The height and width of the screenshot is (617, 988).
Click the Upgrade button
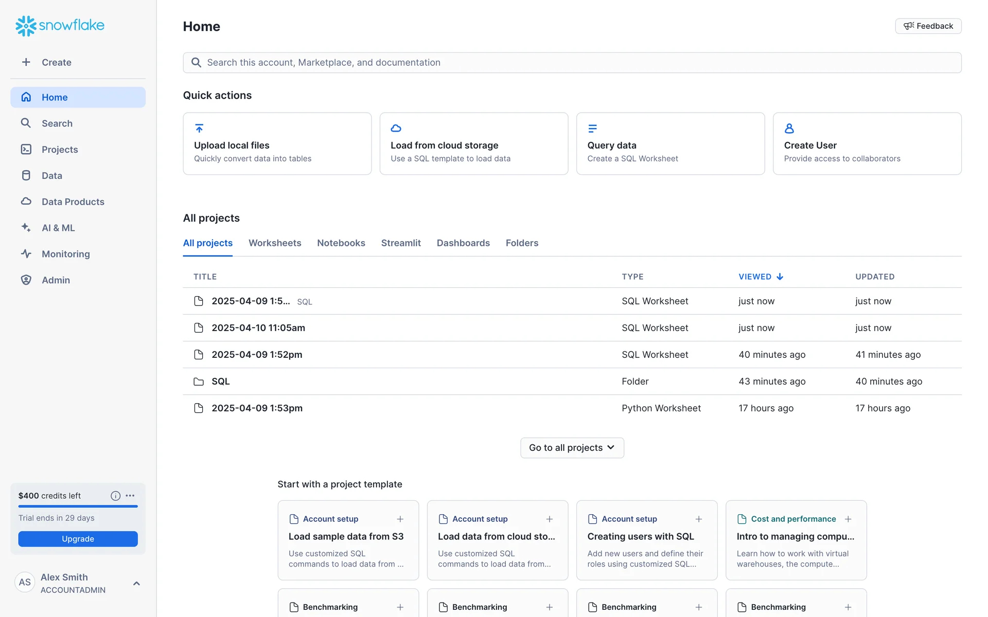point(78,539)
